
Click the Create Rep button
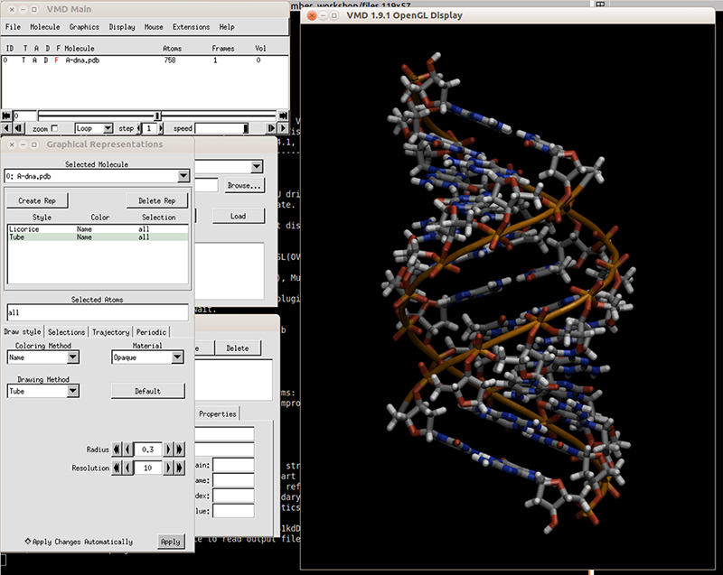(38, 200)
